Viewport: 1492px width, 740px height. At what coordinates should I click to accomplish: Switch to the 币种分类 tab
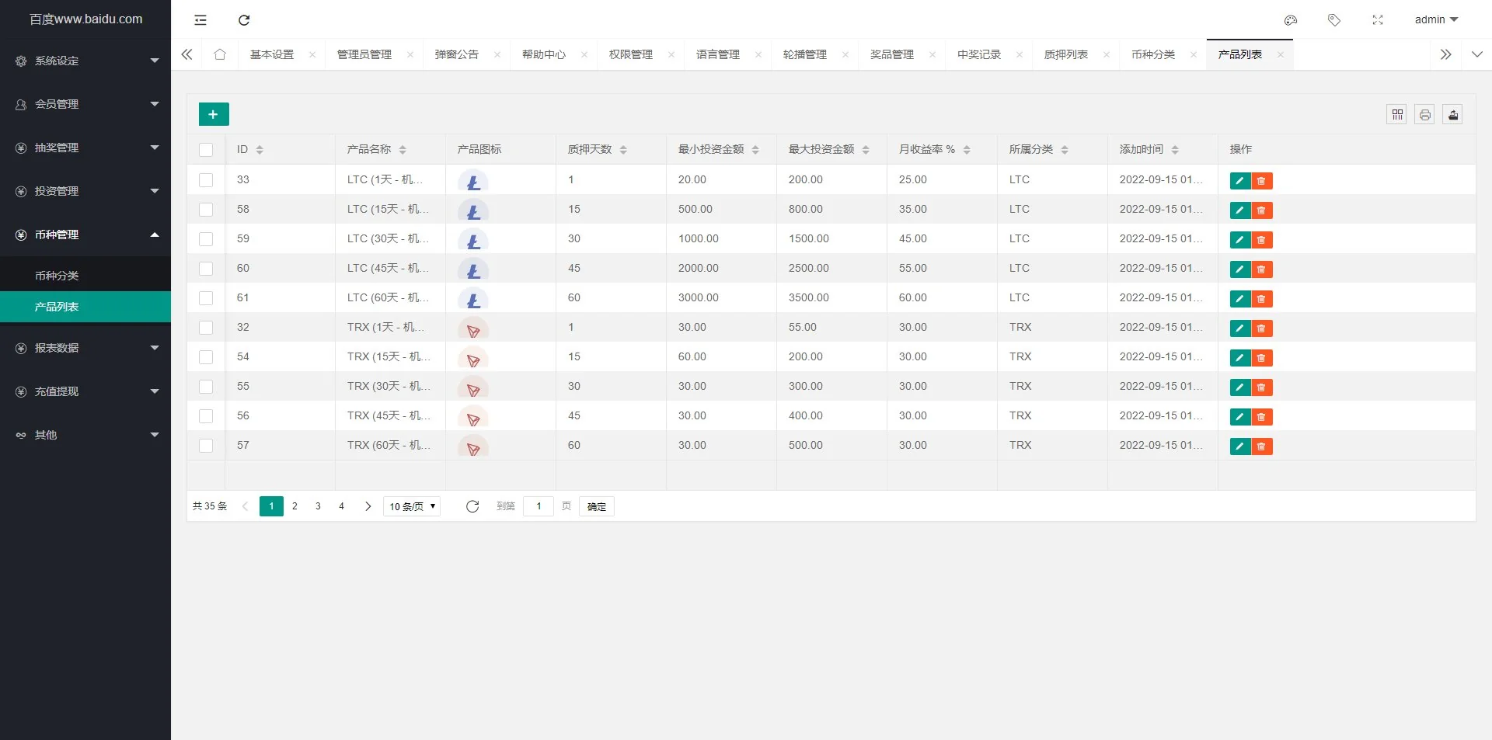(1152, 54)
